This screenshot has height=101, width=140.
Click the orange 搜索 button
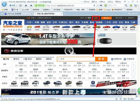(101, 59)
